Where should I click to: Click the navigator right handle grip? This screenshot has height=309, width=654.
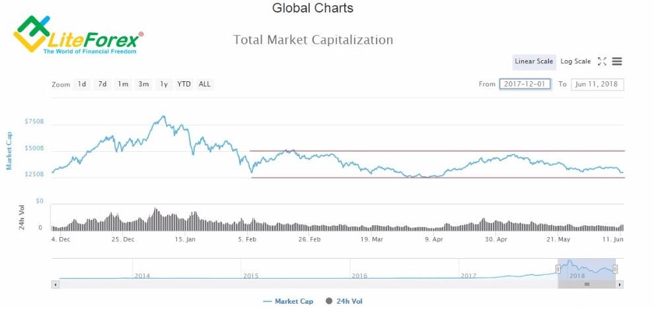pos(615,269)
